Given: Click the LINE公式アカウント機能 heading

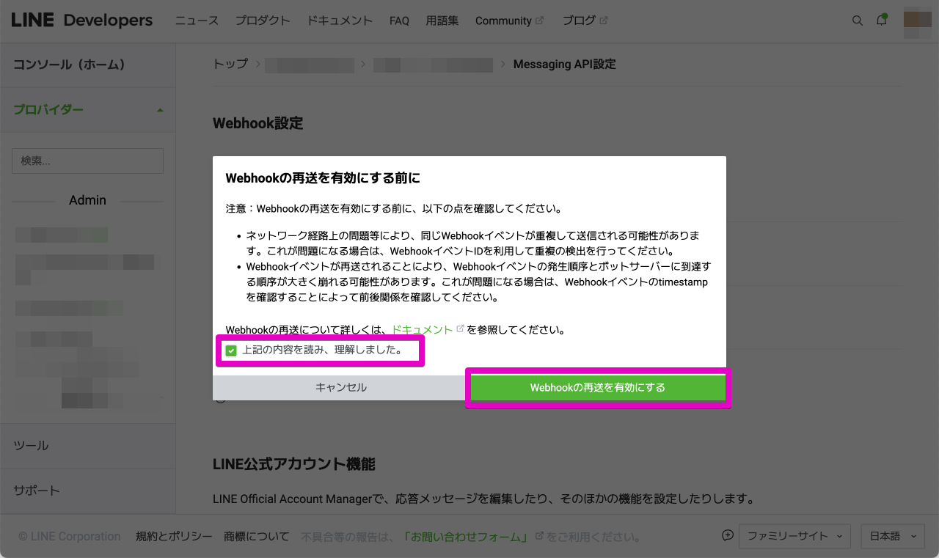Looking at the screenshot, I should pos(293,464).
